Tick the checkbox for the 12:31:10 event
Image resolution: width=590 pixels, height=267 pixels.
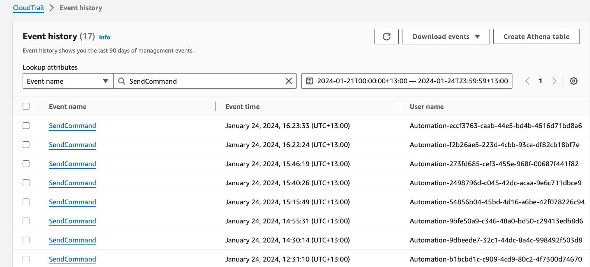coord(26,259)
